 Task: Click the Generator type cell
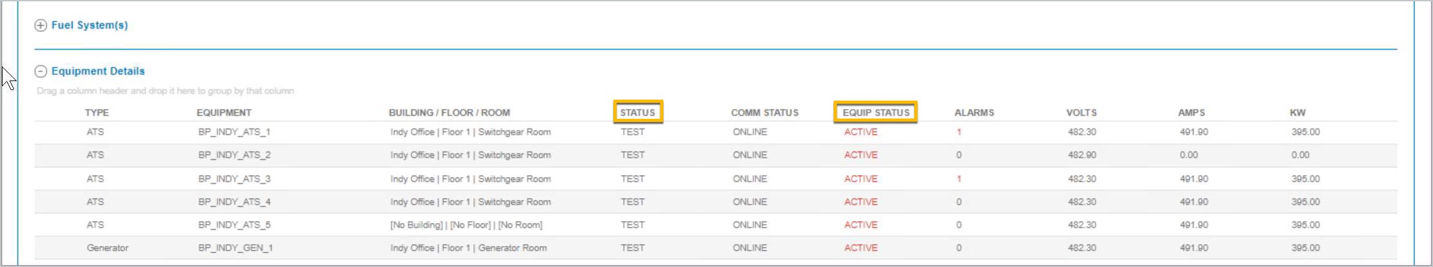click(108, 248)
